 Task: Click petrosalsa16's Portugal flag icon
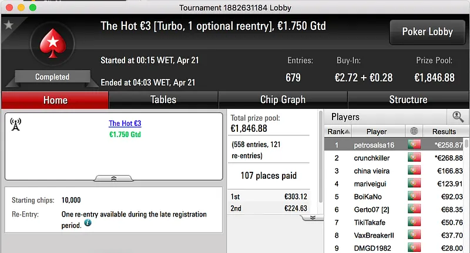tap(414, 145)
